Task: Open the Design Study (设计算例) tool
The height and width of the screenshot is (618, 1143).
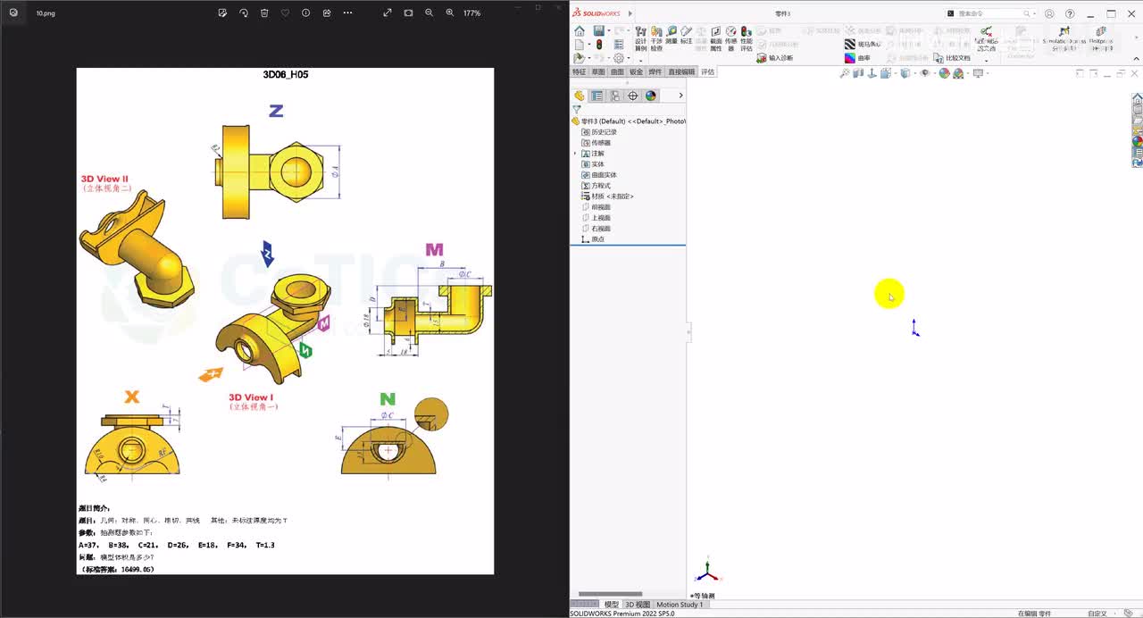Action: pyautogui.click(x=640, y=38)
